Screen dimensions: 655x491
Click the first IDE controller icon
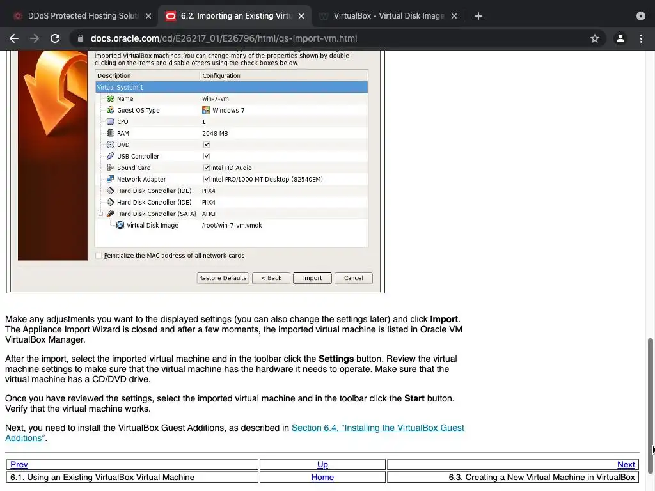(x=110, y=191)
